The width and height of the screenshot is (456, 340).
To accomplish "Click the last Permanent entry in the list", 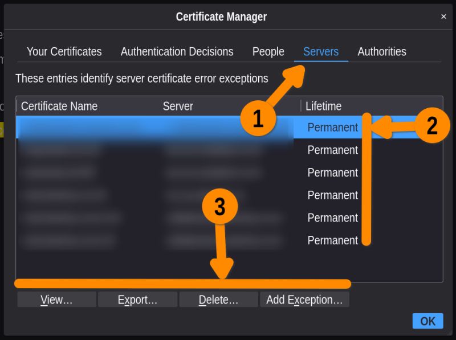I will [x=332, y=240].
